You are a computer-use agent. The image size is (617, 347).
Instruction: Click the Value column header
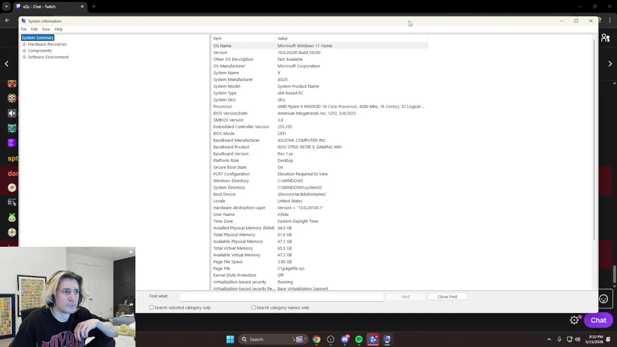pos(352,38)
